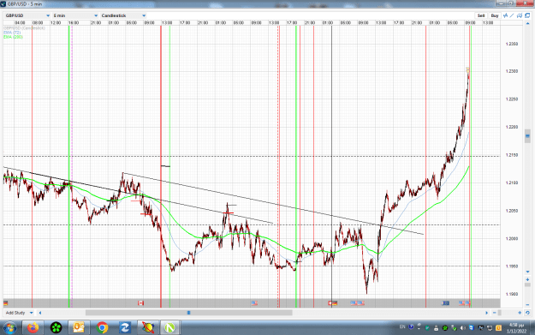The image size is (535, 335).
Task: Open the 5 min timeframe dropdown
Action: point(75,15)
